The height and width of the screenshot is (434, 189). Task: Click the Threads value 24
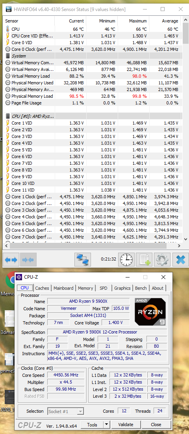click(x=160, y=411)
